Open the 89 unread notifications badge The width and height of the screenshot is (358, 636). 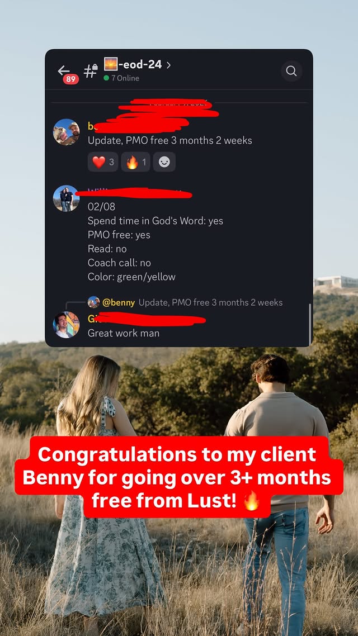point(70,79)
